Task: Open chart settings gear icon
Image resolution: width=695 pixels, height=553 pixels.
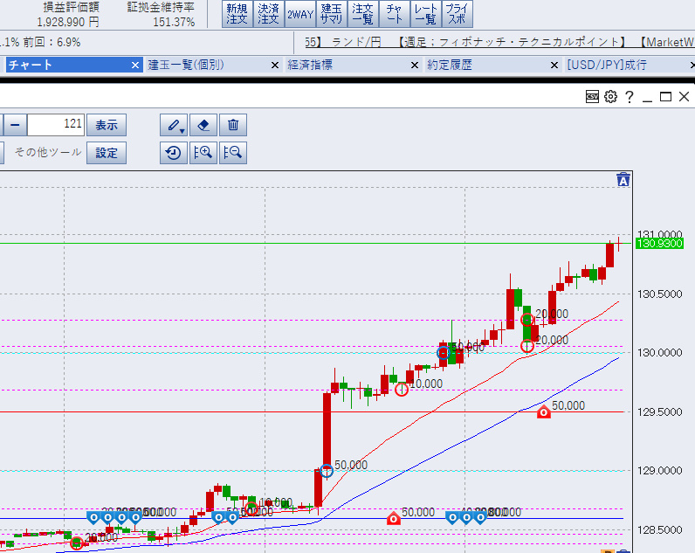Action: click(610, 97)
